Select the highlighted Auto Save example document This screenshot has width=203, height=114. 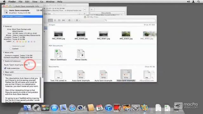pyautogui.click(x=126, y=74)
